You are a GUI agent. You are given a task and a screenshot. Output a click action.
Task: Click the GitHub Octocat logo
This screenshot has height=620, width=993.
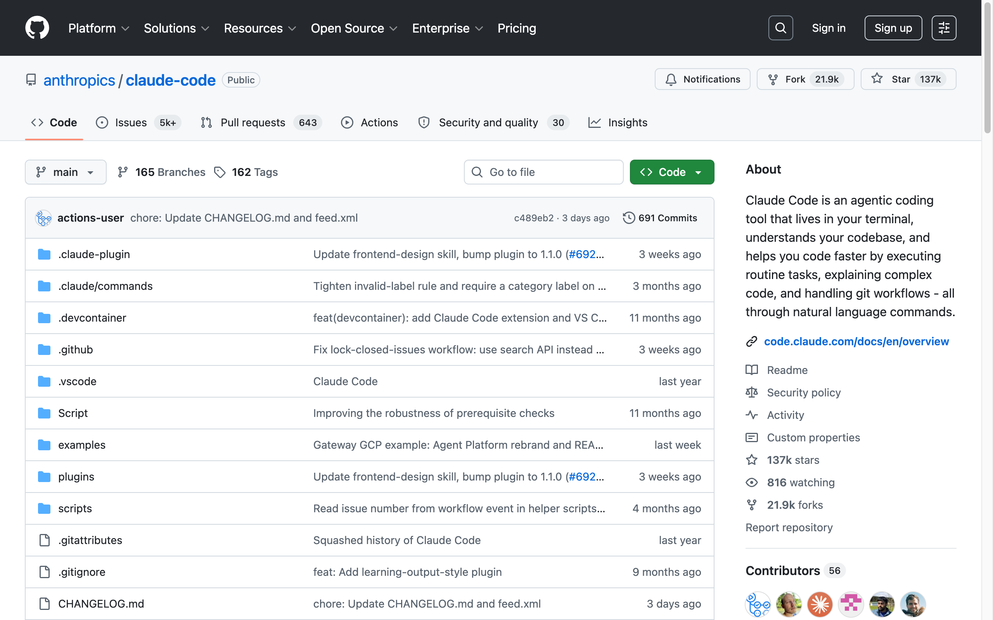pos(37,28)
